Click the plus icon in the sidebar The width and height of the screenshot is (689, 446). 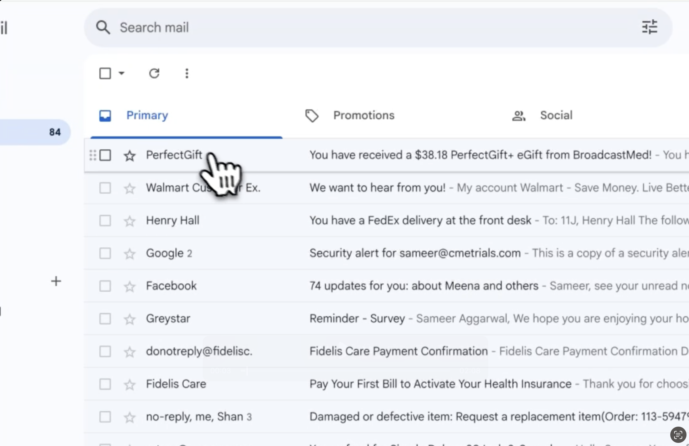click(x=56, y=281)
